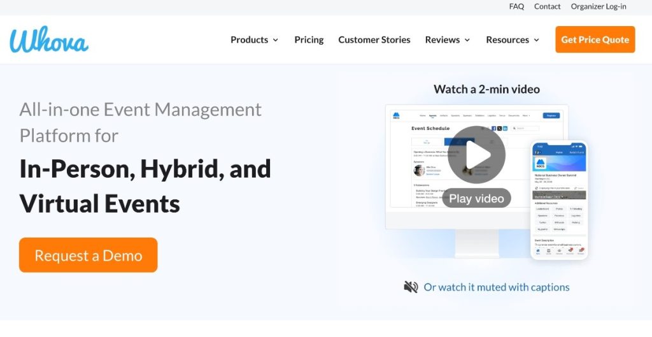This screenshot has width=652, height=337.
Task: Open the Products dropdown menu
Action: [255, 40]
